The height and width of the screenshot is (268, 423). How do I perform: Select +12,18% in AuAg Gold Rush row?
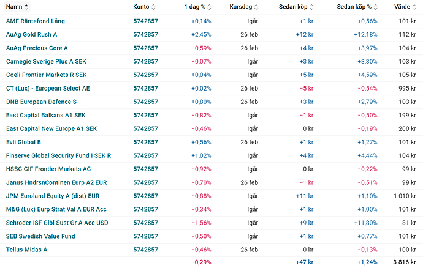pyautogui.click(x=365, y=34)
